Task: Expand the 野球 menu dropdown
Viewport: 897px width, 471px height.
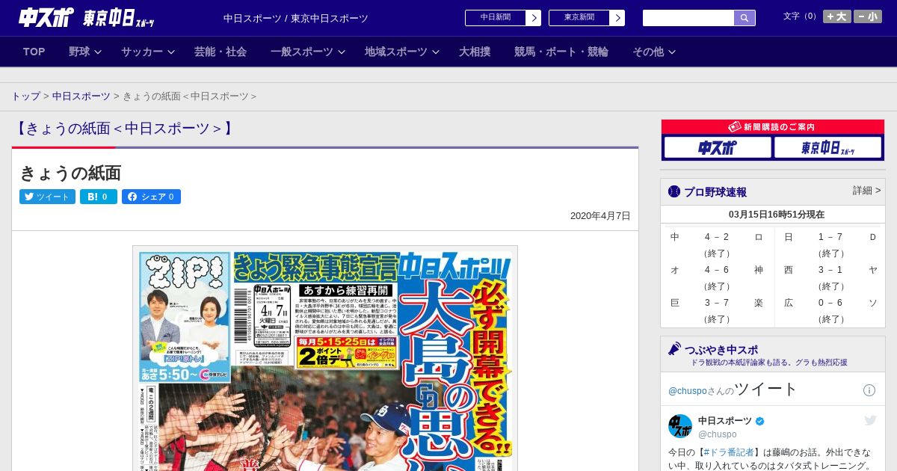Action: click(86, 52)
